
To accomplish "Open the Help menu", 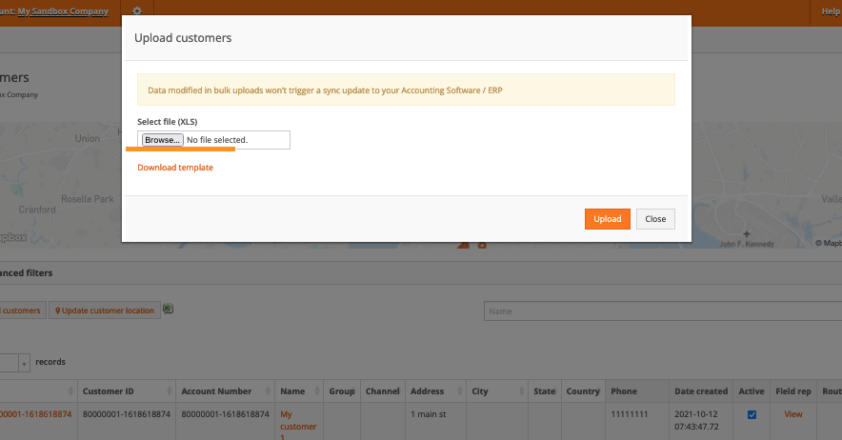I will [830, 10].
